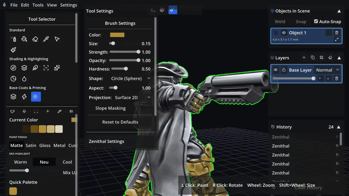Open the Projection dropdown Surface 2D
The height and width of the screenshot is (196, 349).
(x=133, y=98)
